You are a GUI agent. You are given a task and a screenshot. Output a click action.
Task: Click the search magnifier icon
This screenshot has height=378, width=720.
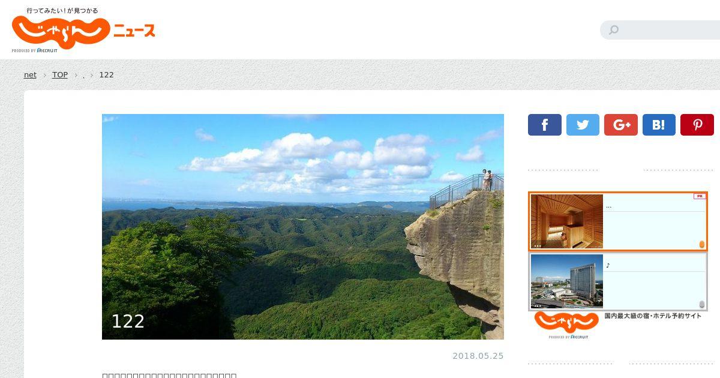point(614,30)
